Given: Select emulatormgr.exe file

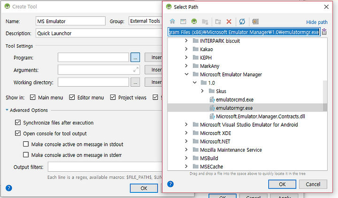Looking at the screenshot, I should point(234,108).
